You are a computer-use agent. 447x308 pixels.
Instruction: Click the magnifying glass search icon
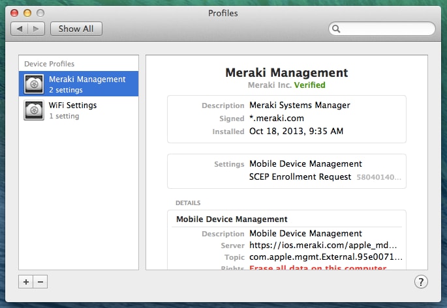[336, 29]
